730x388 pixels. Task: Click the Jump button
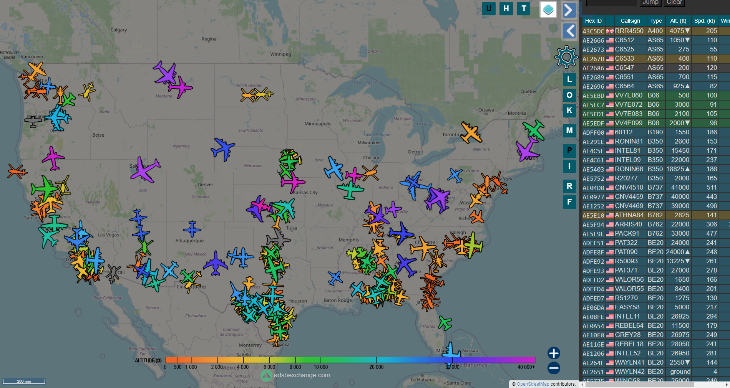pyautogui.click(x=650, y=2)
